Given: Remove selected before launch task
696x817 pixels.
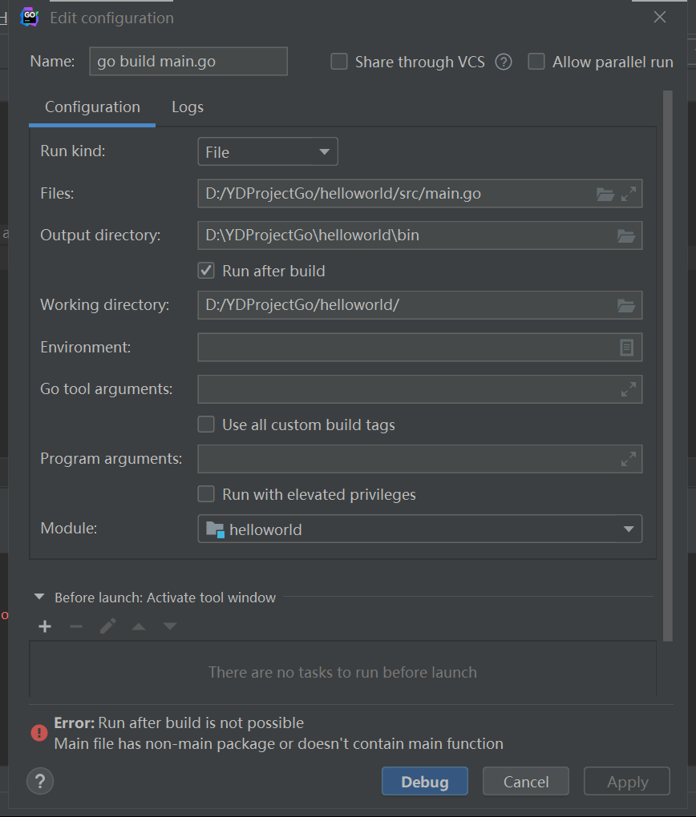Looking at the screenshot, I should tap(76, 626).
